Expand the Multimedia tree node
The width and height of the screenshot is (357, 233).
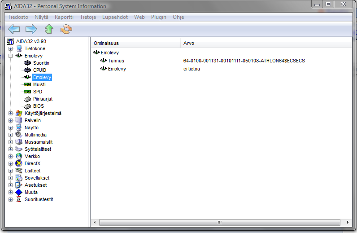(x=10, y=135)
